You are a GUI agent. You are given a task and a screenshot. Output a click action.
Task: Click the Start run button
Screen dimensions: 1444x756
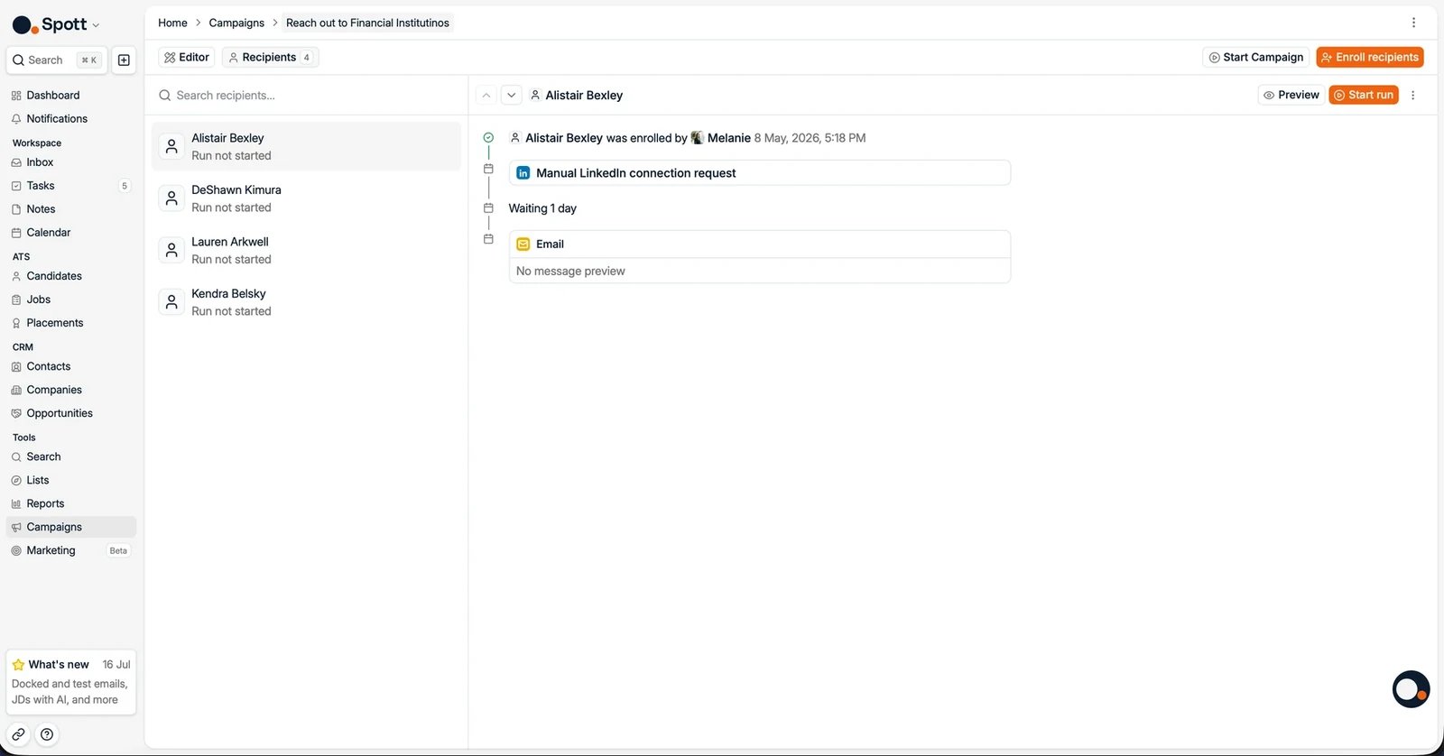(1364, 95)
